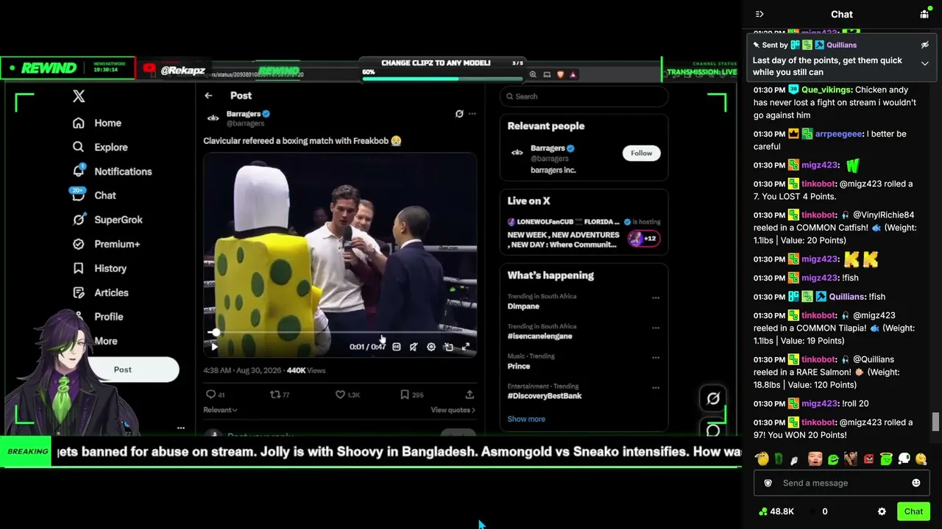The width and height of the screenshot is (942, 529).
Task: Open chat settings gear icon
Action: pyautogui.click(x=882, y=511)
